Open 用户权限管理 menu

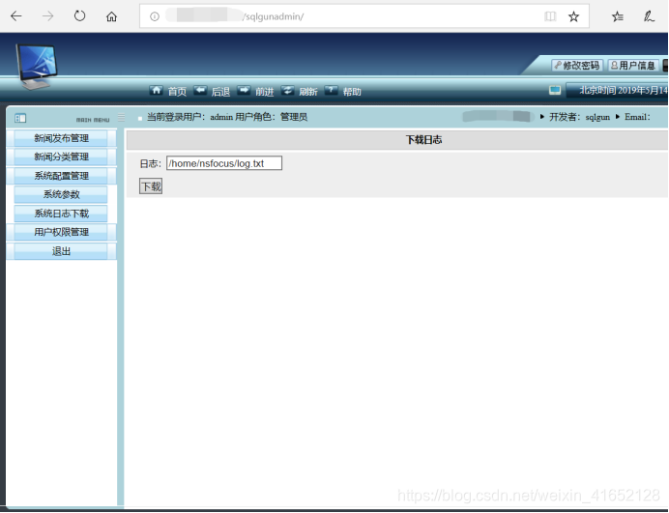(x=61, y=232)
